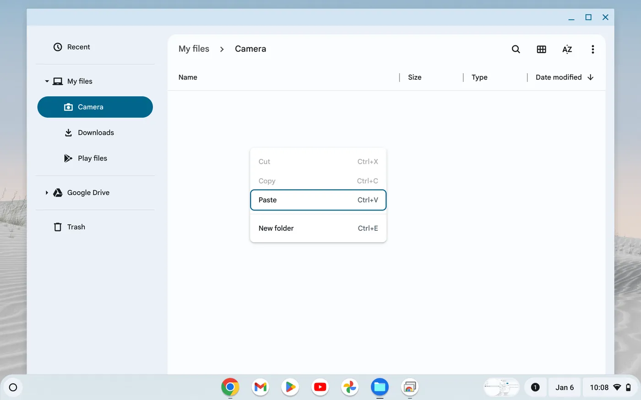The image size is (641, 400).
Task: Open AZ sort options
Action: click(567, 49)
